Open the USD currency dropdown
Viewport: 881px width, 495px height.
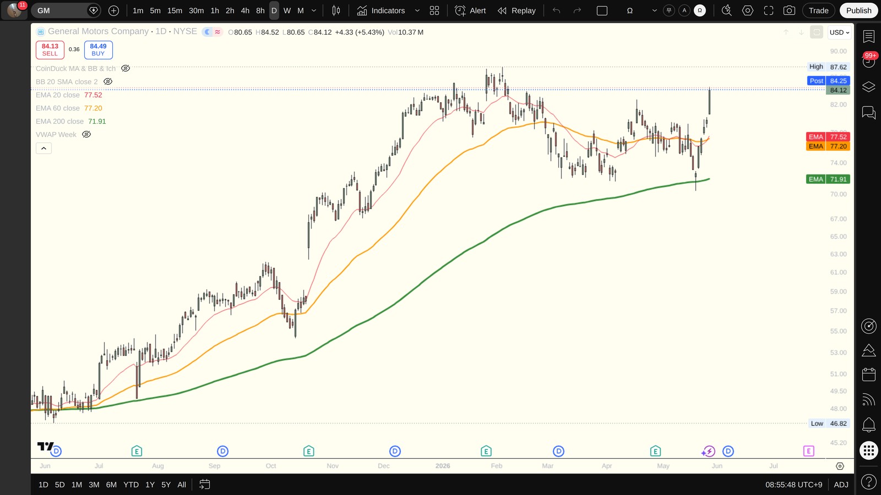point(840,32)
